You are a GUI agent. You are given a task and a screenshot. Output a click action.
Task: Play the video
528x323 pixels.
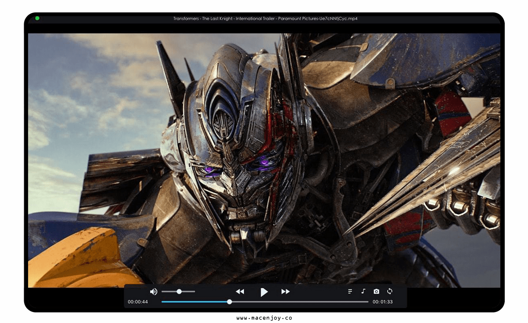click(264, 292)
